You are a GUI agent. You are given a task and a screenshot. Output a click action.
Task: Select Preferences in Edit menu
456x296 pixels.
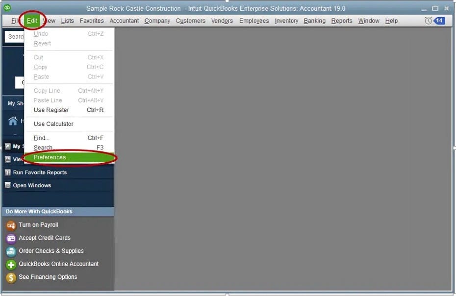tap(69, 157)
